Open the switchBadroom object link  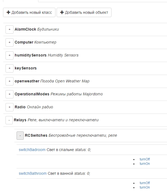point(32,150)
